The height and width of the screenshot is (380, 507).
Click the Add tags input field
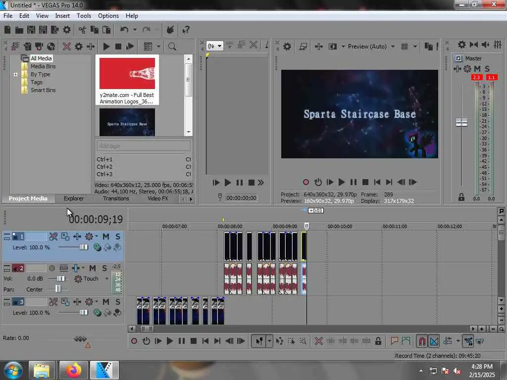pos(144,146)
